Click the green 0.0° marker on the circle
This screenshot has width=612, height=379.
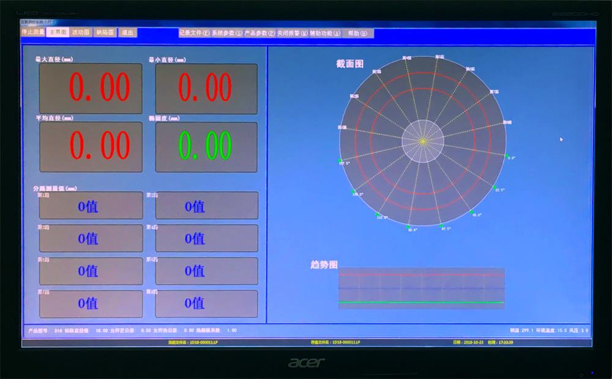click(505, 156)
